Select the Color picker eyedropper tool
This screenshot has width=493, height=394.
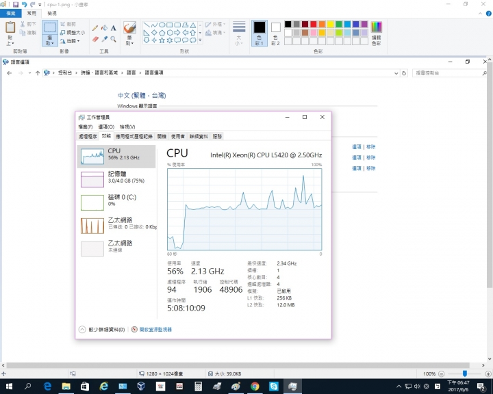coord(104,39)
